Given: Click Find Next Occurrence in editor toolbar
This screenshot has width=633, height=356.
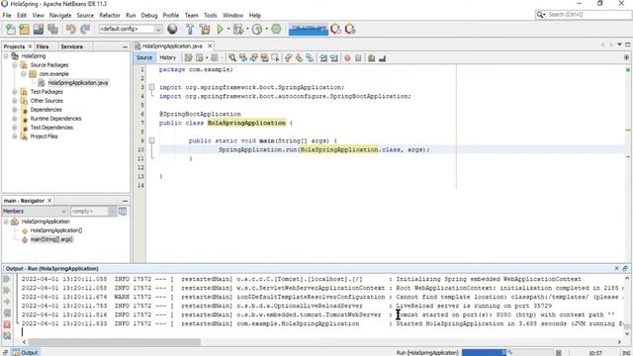Looking at the screenshot, I should (254, 58).
